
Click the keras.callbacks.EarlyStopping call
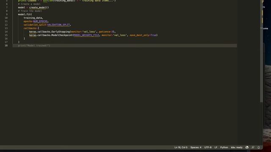point(72,32)
